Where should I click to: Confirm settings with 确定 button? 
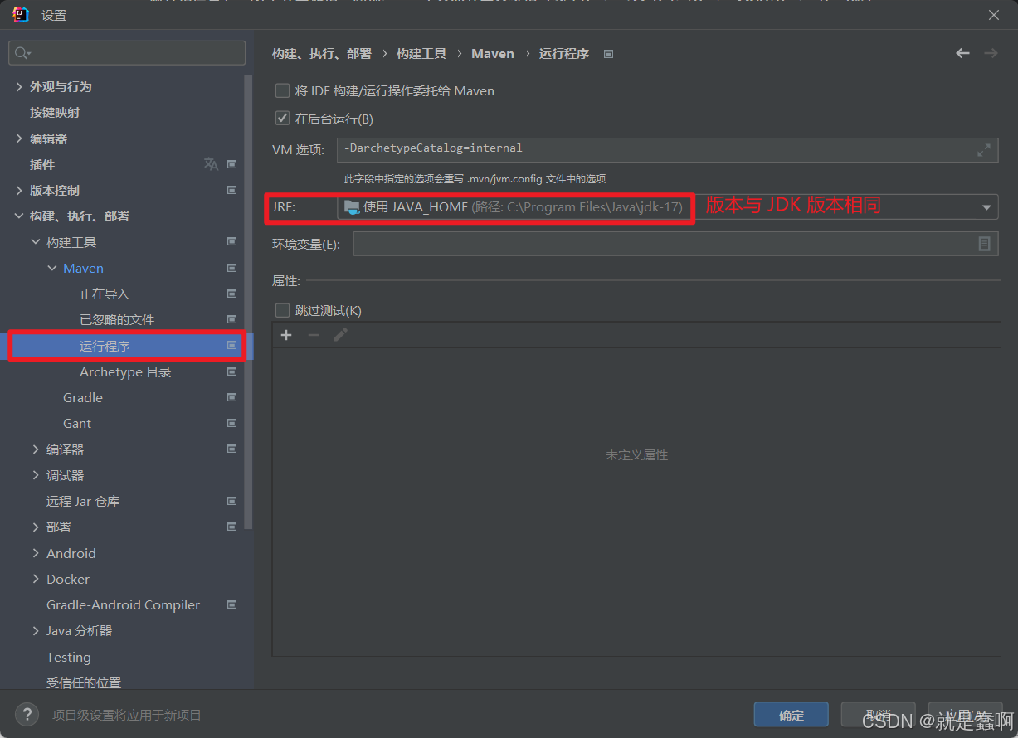(792, 715)
